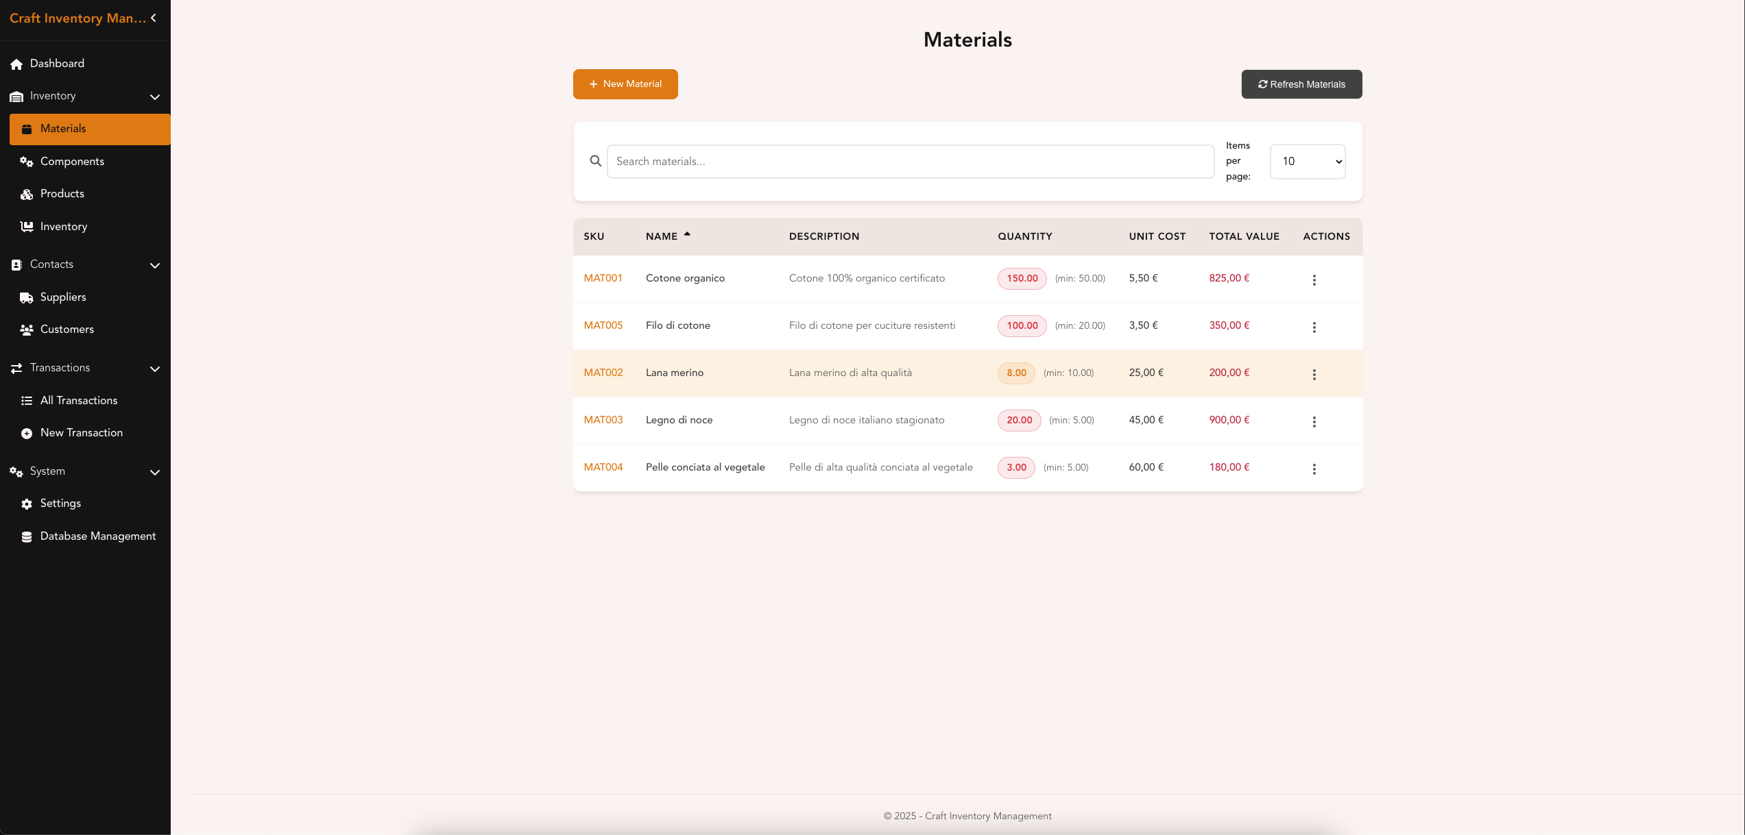Click the Refresh Materials button
The height and width of the screenshot is (835, 1745).
pyautogui.click(x=1301, y=84)
